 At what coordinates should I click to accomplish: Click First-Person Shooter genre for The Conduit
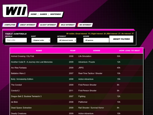click(87, 85)
